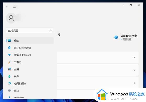Maximize the Settings window
Viewport: 146px width, 102px height.
[131, 5]
